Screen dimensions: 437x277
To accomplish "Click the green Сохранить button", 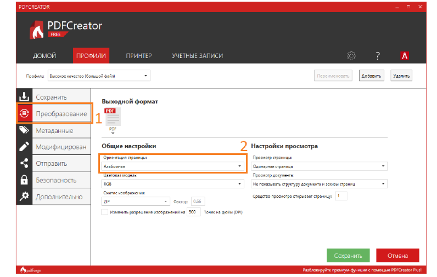I will [x=348, y=255].
